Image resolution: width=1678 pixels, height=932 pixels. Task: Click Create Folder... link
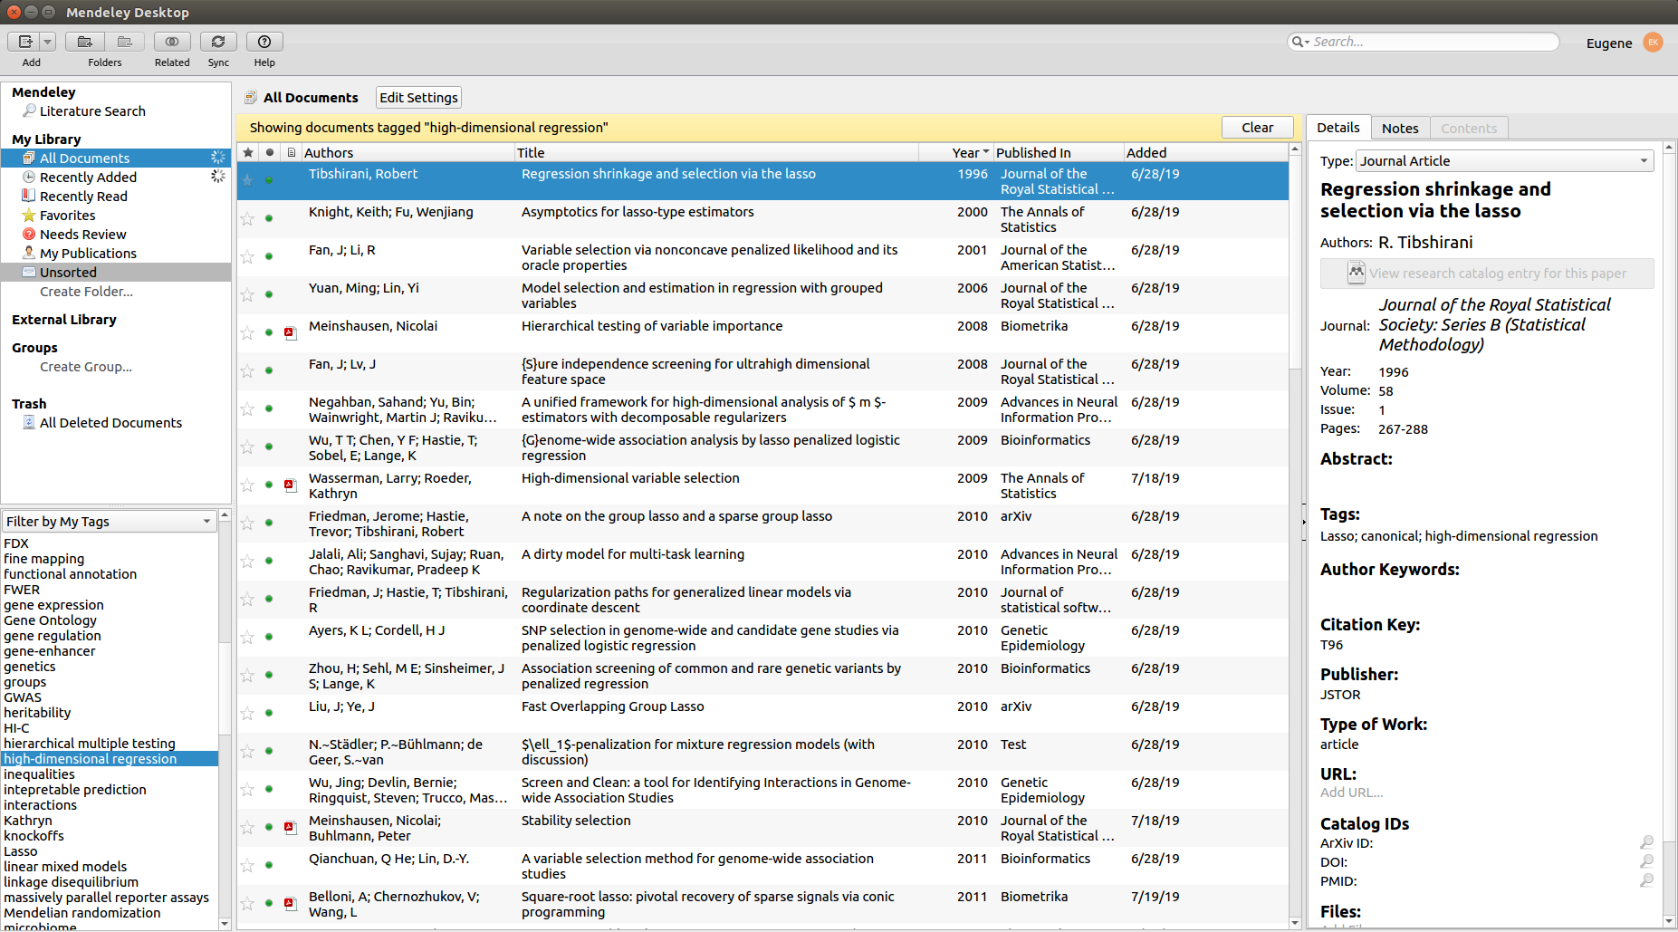click(86, 292)
